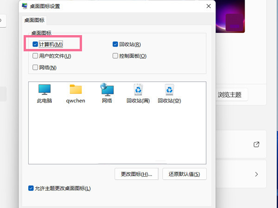278x208 pixels.
Task: Expand the settings row with right chevron
Action: [x=256, y=174]
